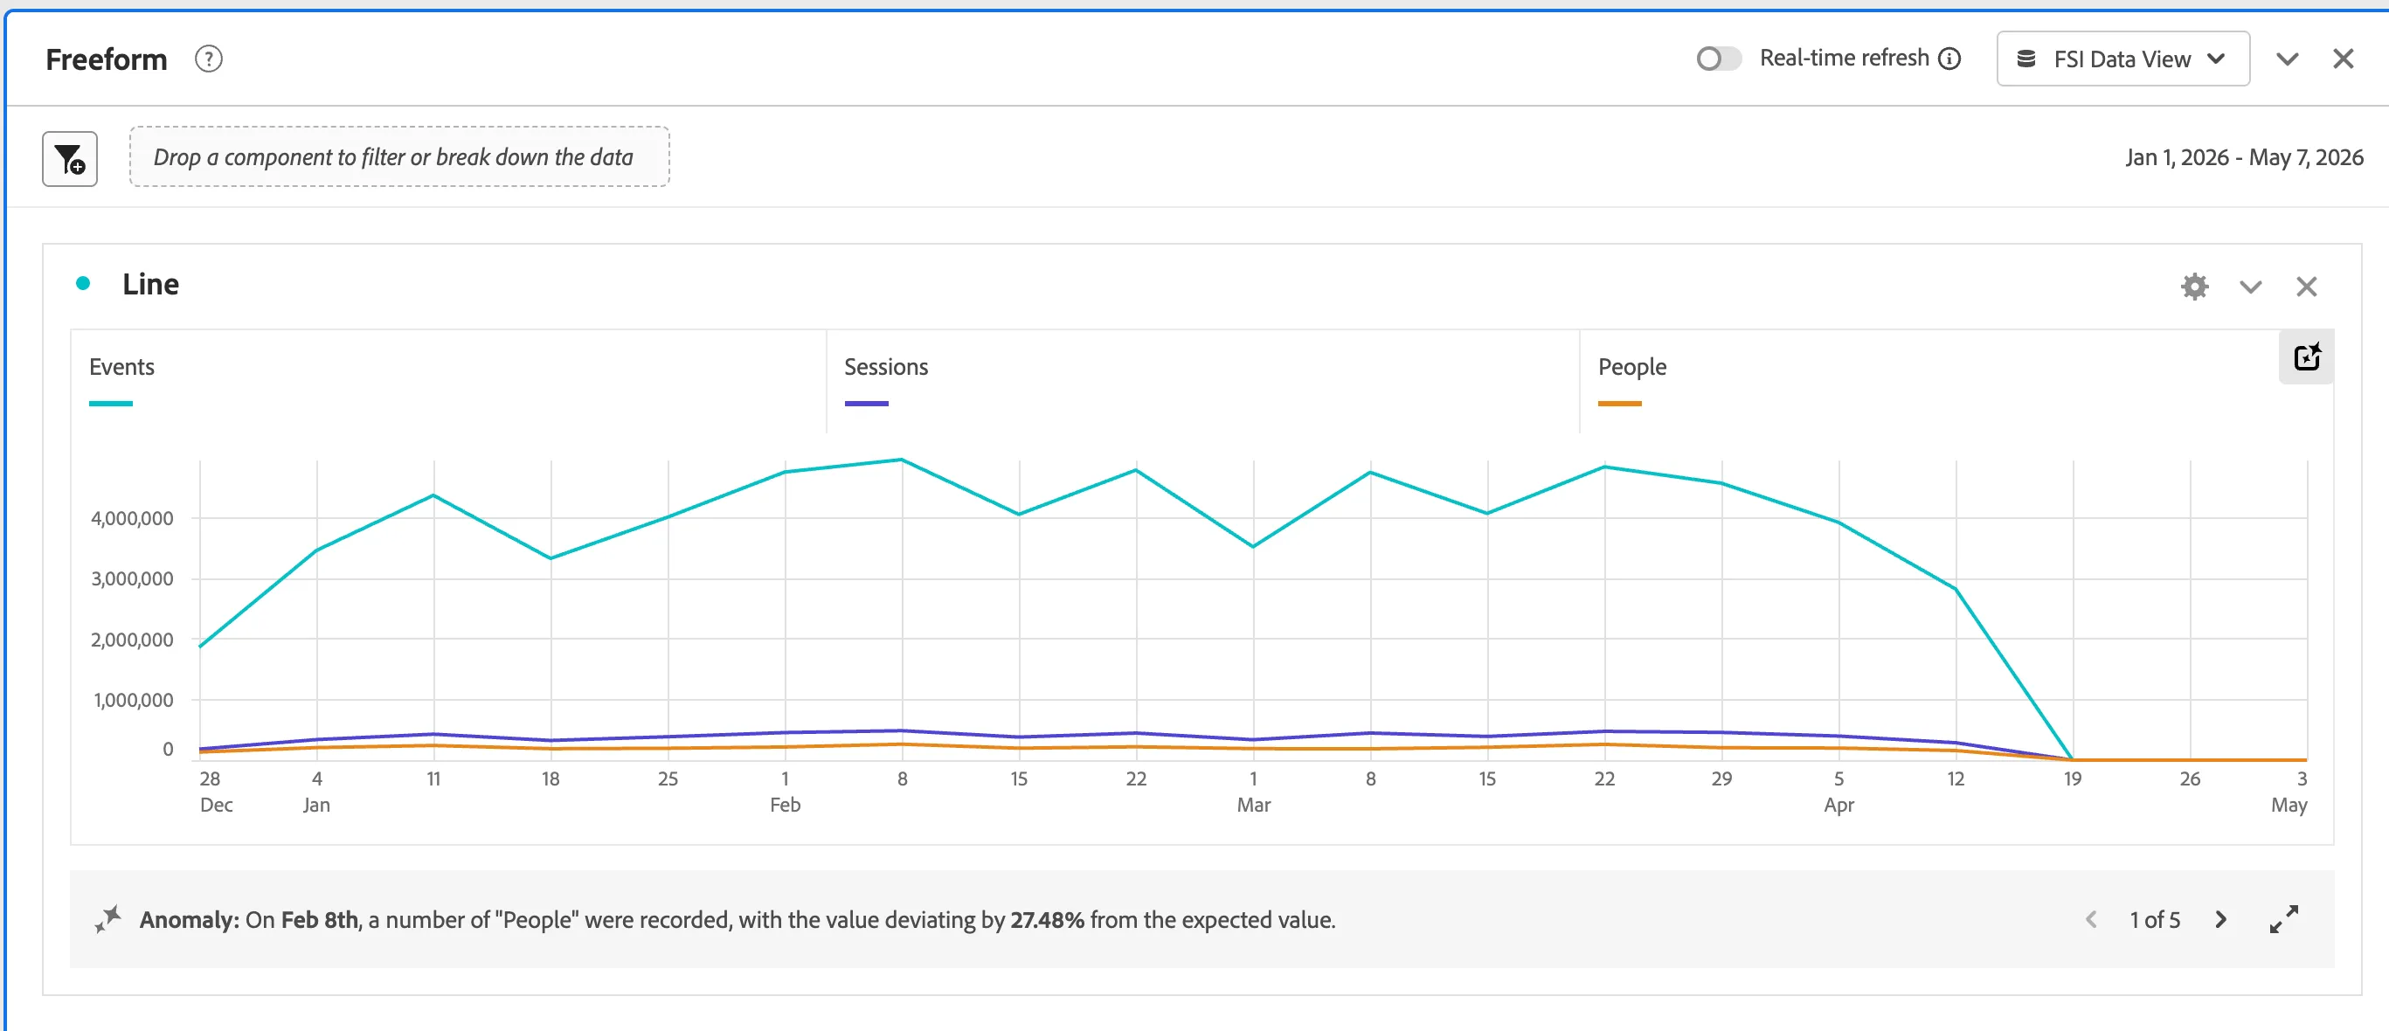Open the FSI Data View dropdown
Image resolution: width=2389 pixels, height=1031 pixels.
click(2122, 59)
